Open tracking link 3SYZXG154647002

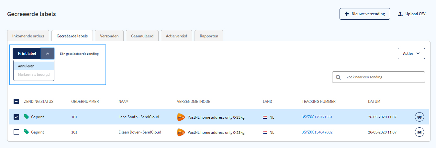pyautogui.click(x=317, y=132)
